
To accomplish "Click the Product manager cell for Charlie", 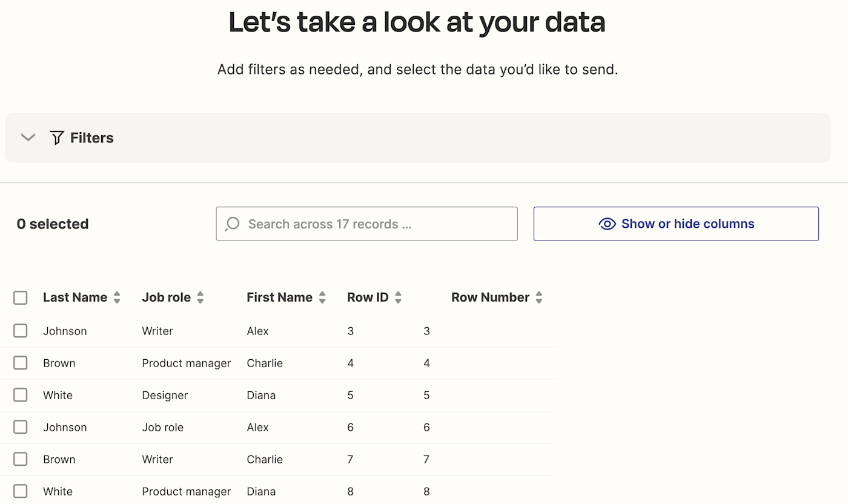I will click(x=187, y=363).
